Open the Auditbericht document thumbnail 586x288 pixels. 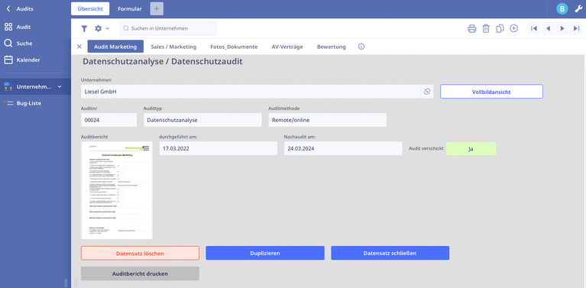[117, 190]
